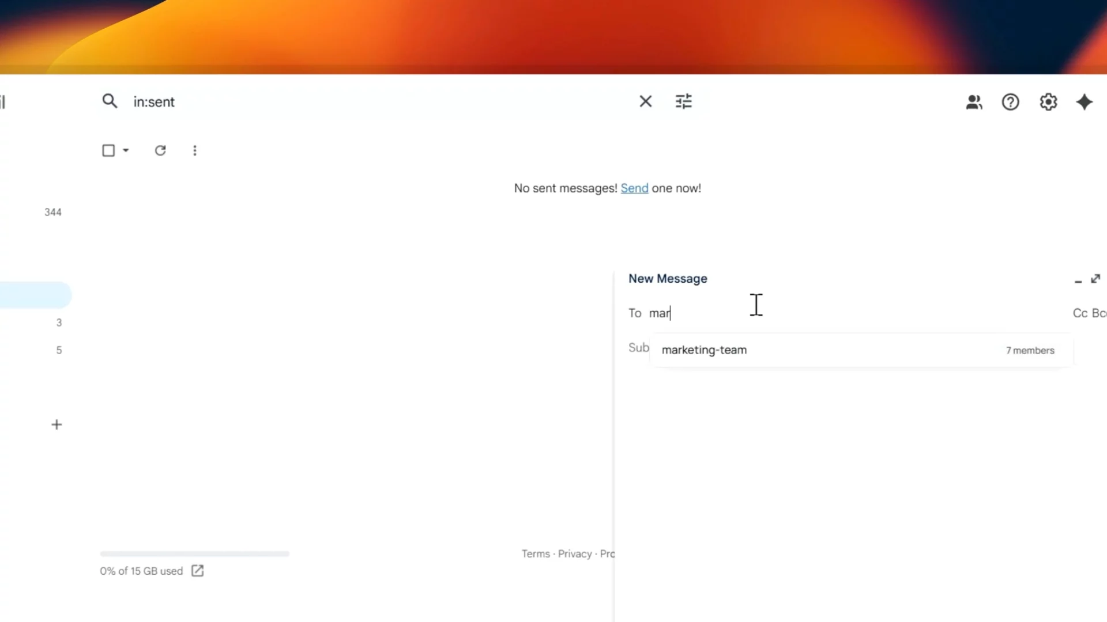The image size is (1107, 622).
Task: Open the Help question mark icon
Action: coord(1010,102)
